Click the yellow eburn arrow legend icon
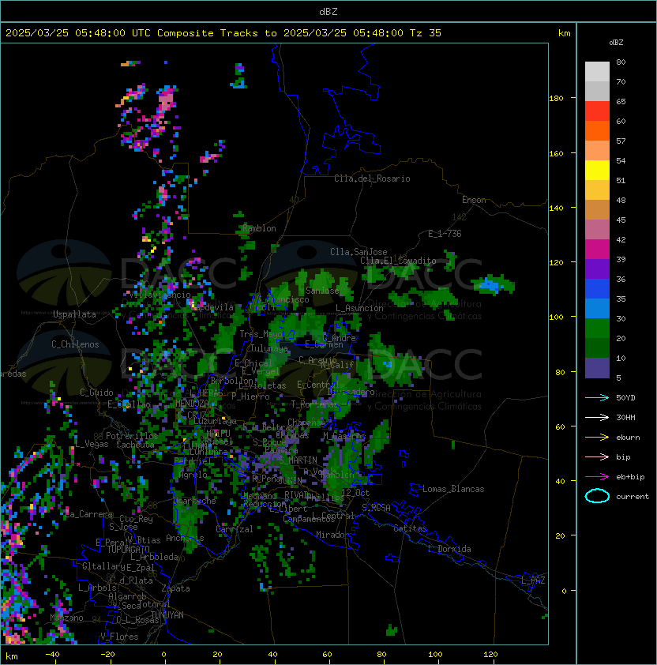Screen dimensions: 657x665 597,438
